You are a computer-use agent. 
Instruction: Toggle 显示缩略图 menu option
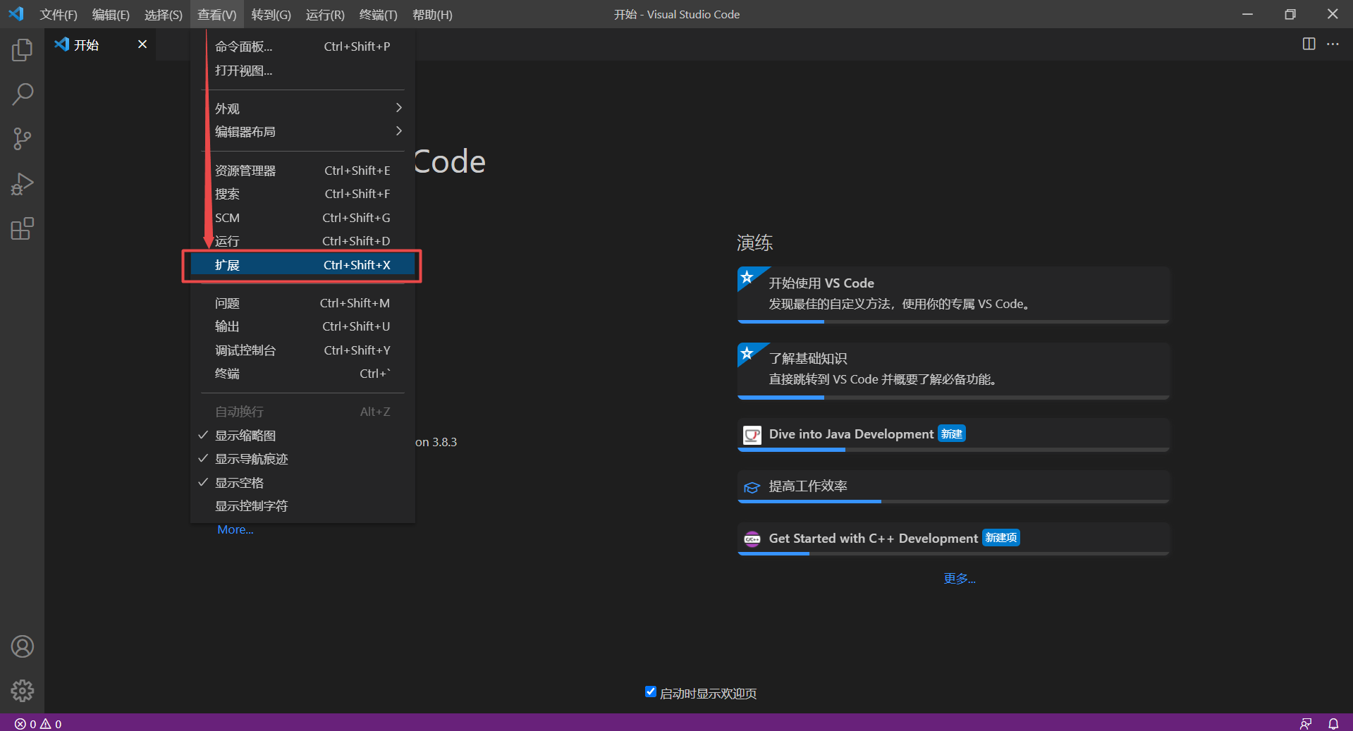point(302,436)
